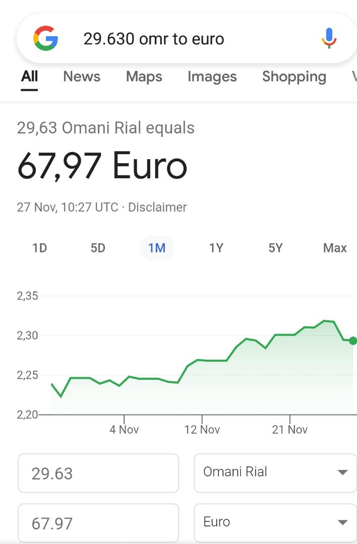Viewport: 357px width, 544px height.
Task: Select the 1M chart range
Action: 157,248
